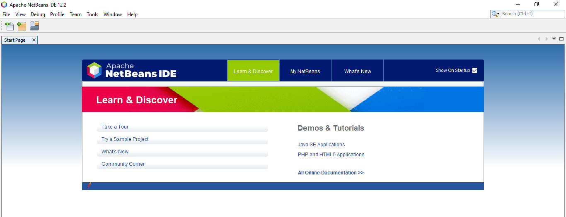Switch to Learn & Discover tab
This screenshot has width=566, height=217.
[253, 71]
